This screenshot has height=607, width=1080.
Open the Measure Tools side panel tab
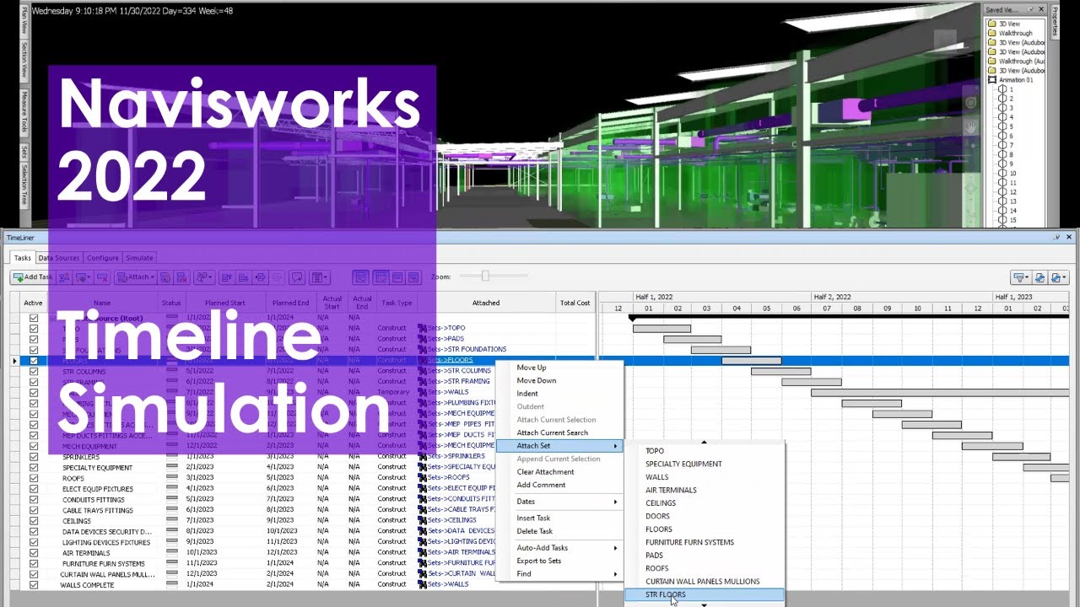pos(24,112)
